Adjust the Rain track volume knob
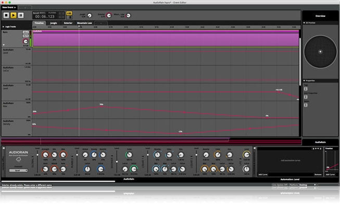 26,42
